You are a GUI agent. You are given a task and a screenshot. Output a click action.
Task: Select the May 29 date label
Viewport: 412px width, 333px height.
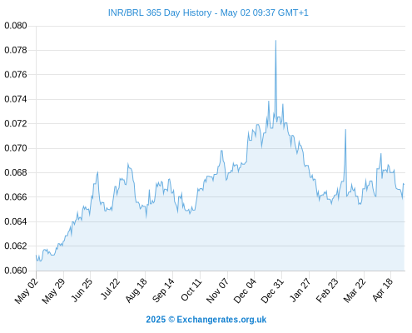pyautogui.click(x=53, y=291)
